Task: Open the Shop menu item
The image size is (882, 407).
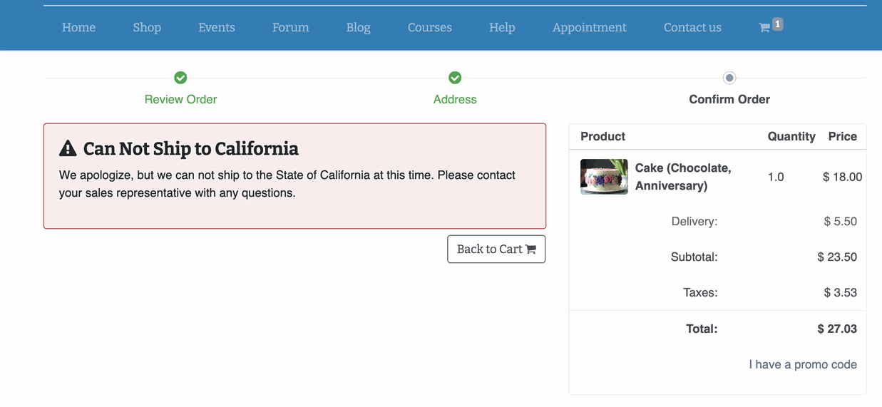Action: click(x=147, y=27)
